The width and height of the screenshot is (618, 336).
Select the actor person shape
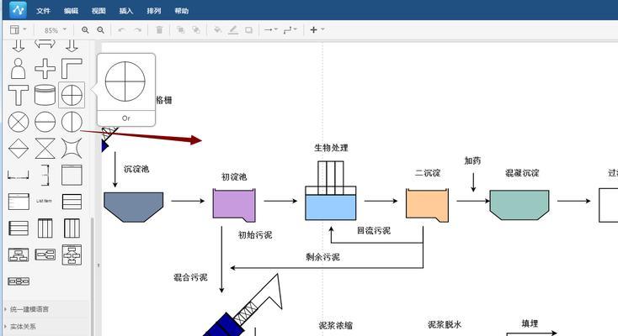coord(19,68)
